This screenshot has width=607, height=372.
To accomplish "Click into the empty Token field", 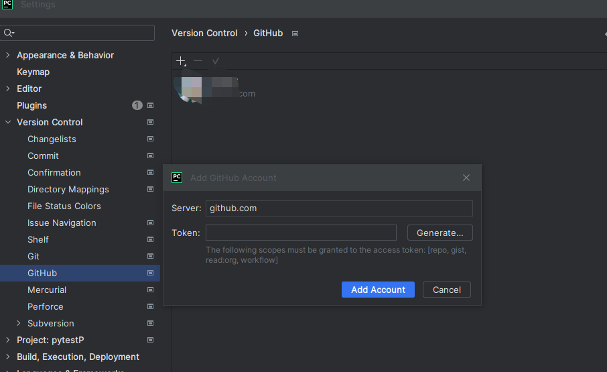I will click(x=301, y=233).
